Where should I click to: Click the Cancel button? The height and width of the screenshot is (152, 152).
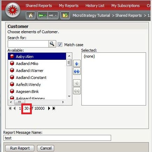[46, 148]
